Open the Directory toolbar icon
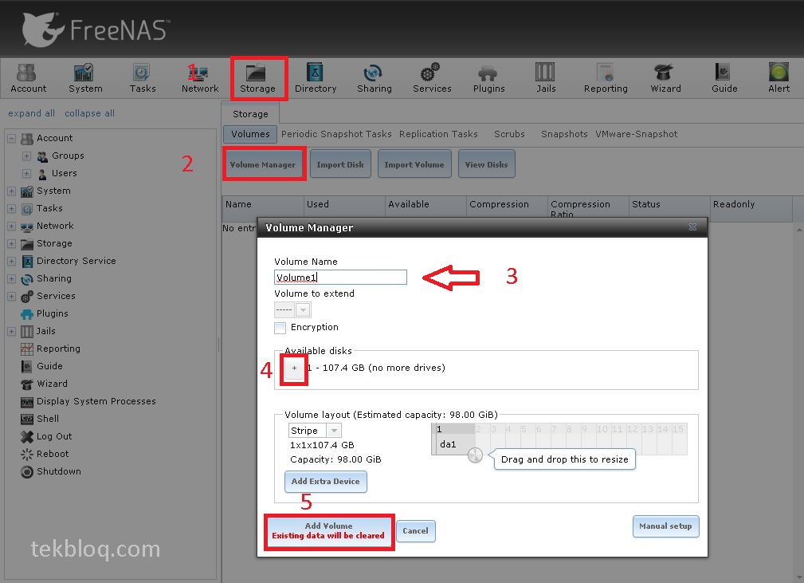This screenshot has width=804, height=583. pos(316,78)
